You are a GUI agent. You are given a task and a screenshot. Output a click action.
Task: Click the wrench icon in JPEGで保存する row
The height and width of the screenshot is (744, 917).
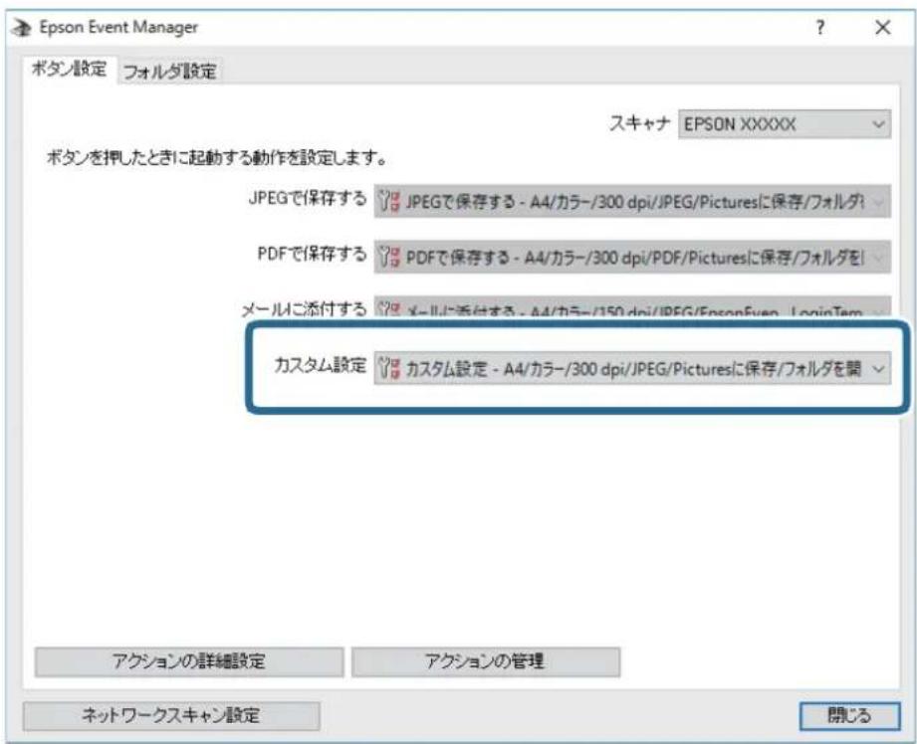(389, 202)
